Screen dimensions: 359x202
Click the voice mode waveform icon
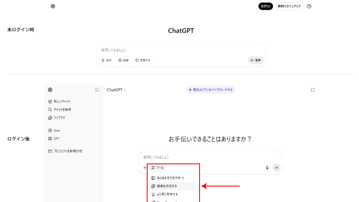click(277, 168)
